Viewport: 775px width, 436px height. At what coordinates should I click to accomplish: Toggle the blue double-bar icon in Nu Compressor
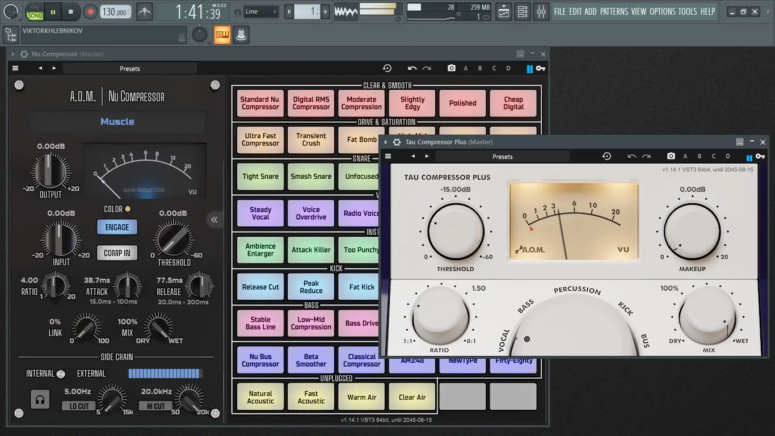(529, 69)
